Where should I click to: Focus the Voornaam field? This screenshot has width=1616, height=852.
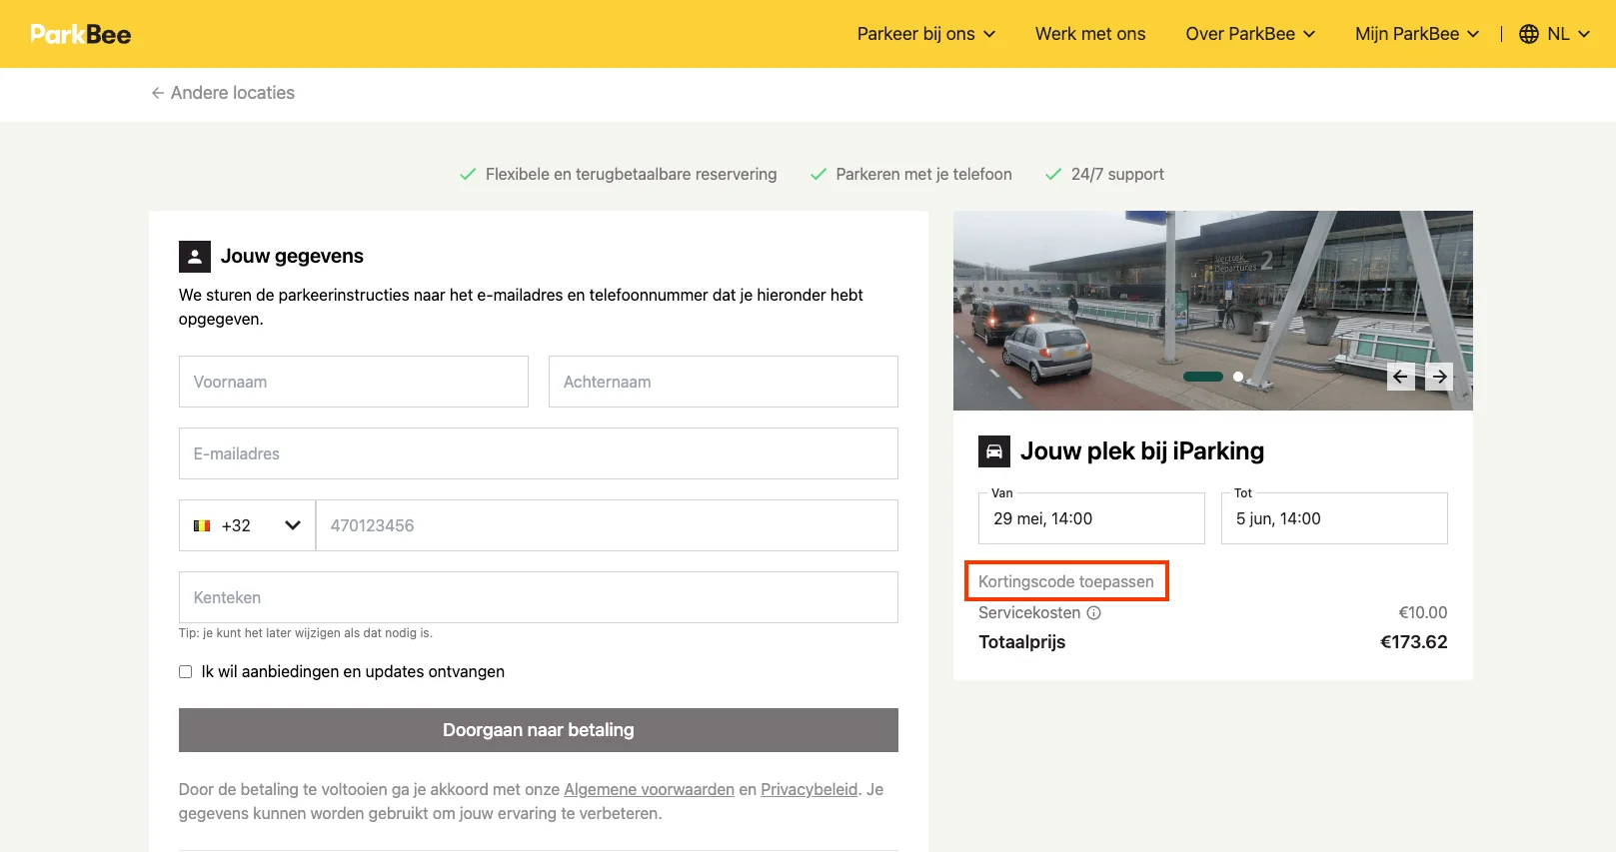click(354, 382)
